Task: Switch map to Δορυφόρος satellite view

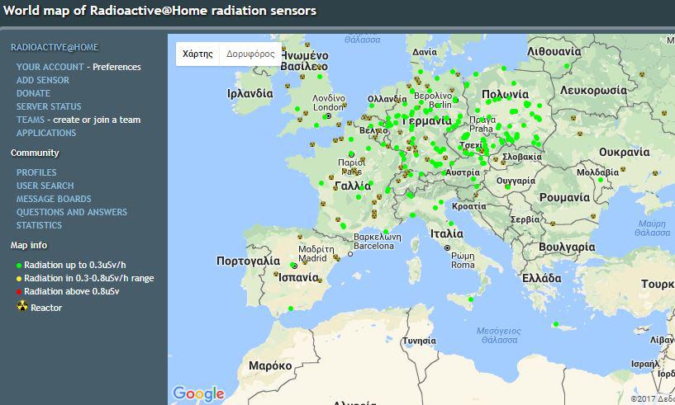Action: pyautogui.click(x=250, y=54)
